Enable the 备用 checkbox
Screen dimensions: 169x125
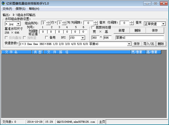[x=47, y=37]
